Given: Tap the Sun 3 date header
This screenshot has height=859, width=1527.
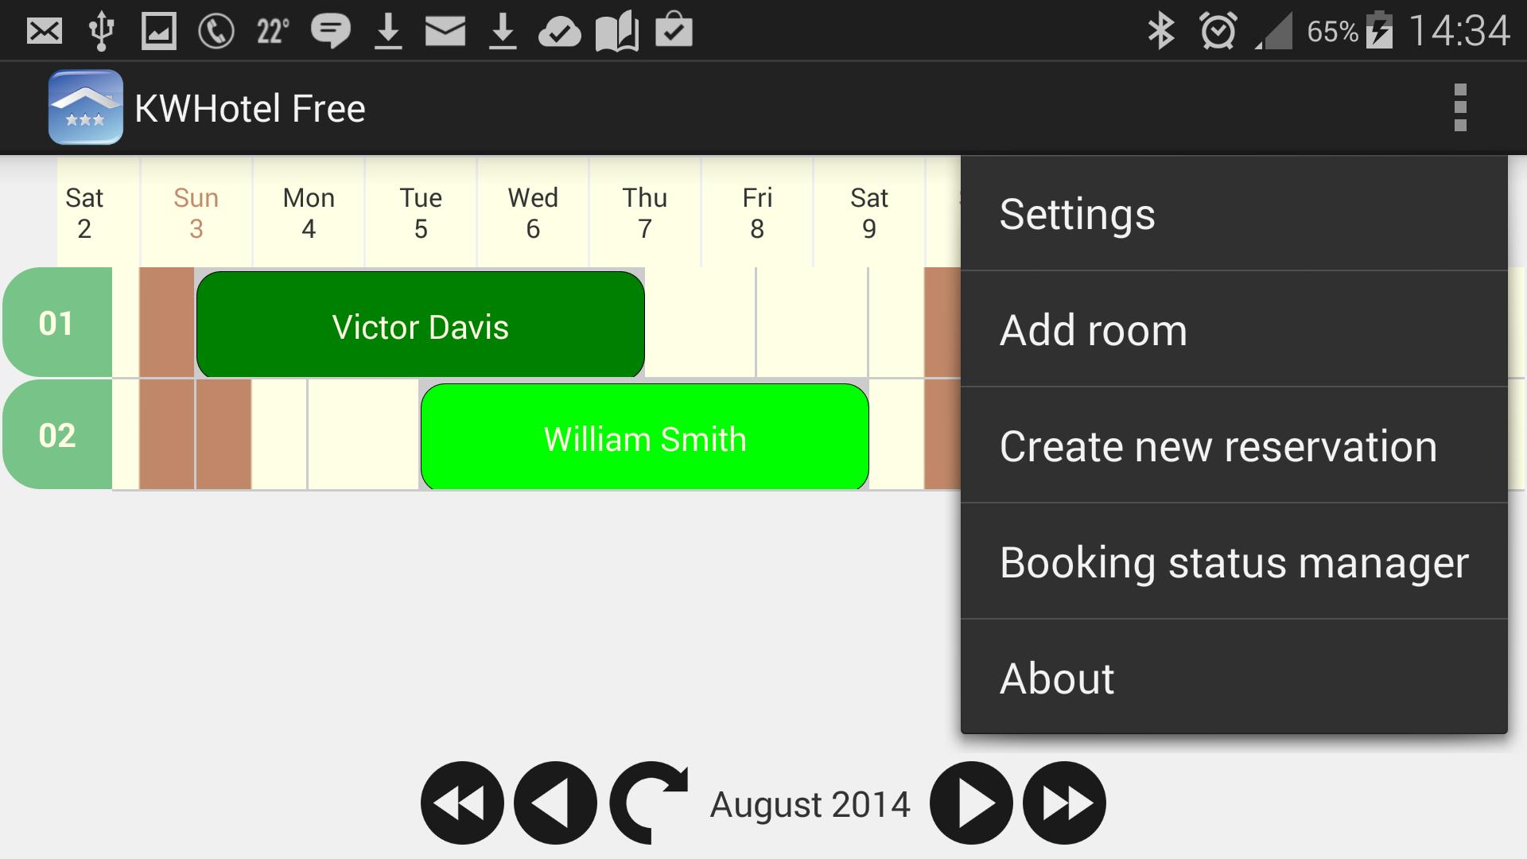Looking at the screenshot, I should click(x=196, y=212).
